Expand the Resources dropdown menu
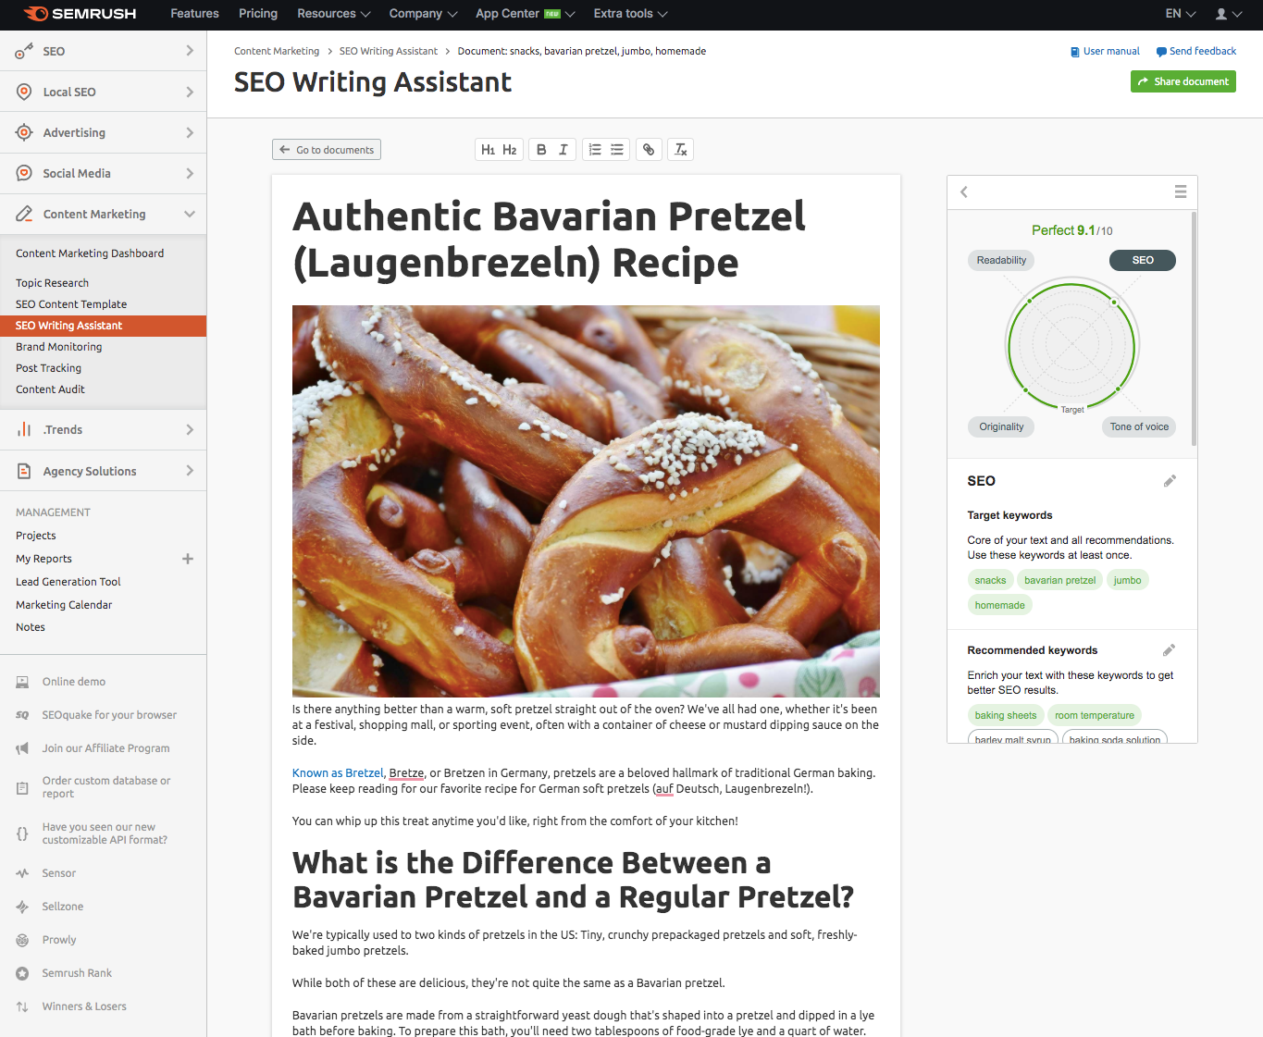Image resolution: width=1263 pixels, height=1037 pixels. coord(333,14)
